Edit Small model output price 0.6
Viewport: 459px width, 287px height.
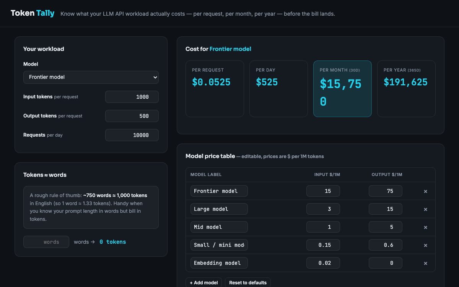pos(386,245)
